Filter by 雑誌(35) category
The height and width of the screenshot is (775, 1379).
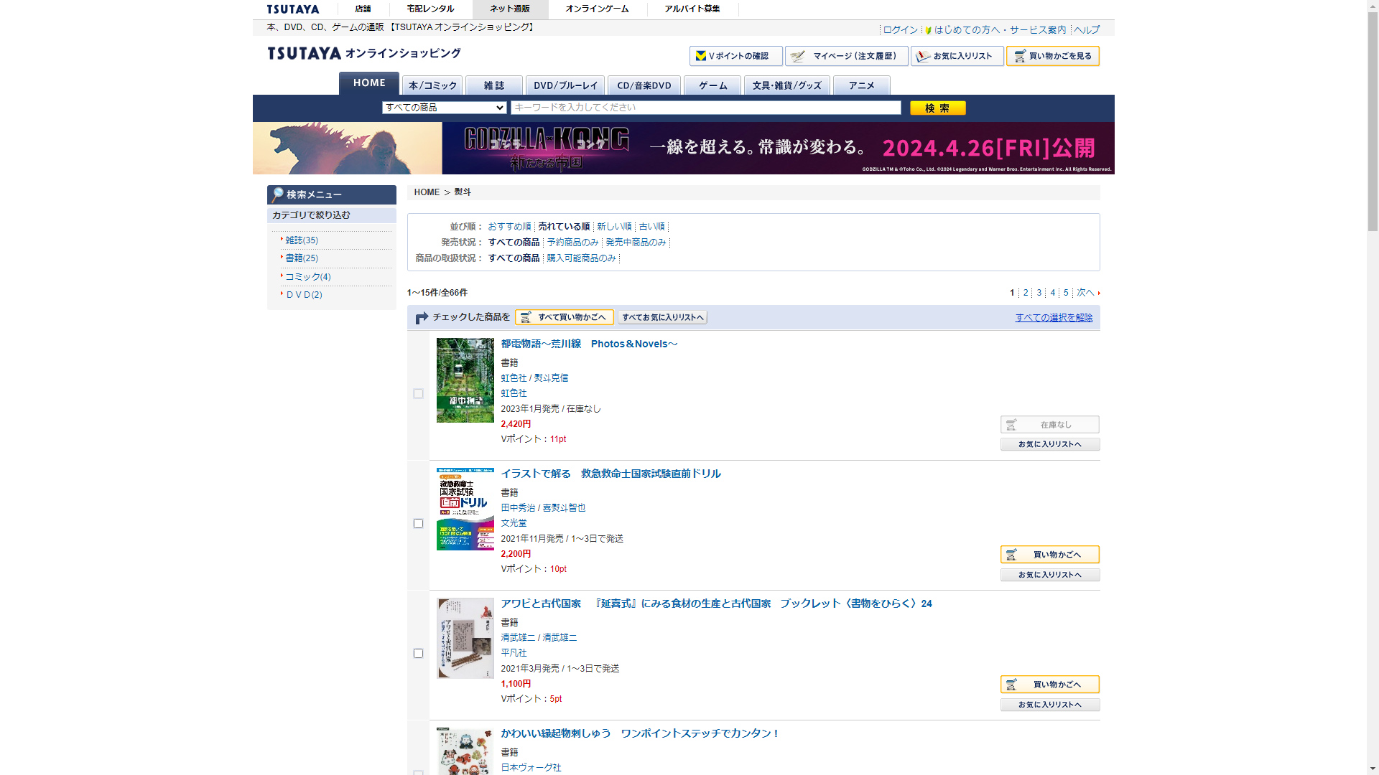point(302,240)
